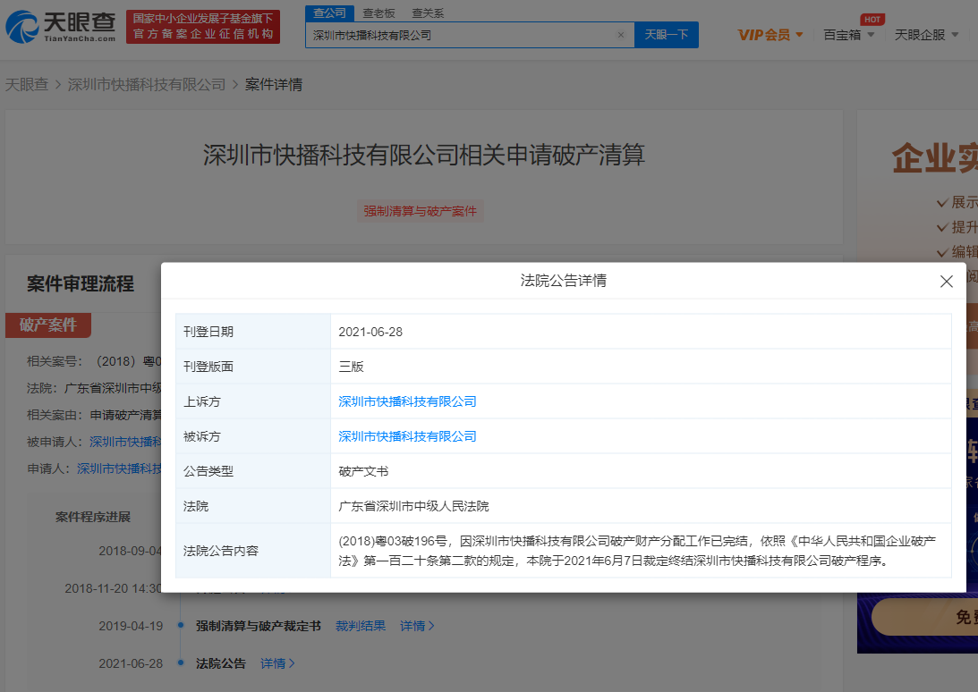Viewport: 978px width, 692px height.
Task: Open the 裁判结果 link
Action: [x=361, y=626]
